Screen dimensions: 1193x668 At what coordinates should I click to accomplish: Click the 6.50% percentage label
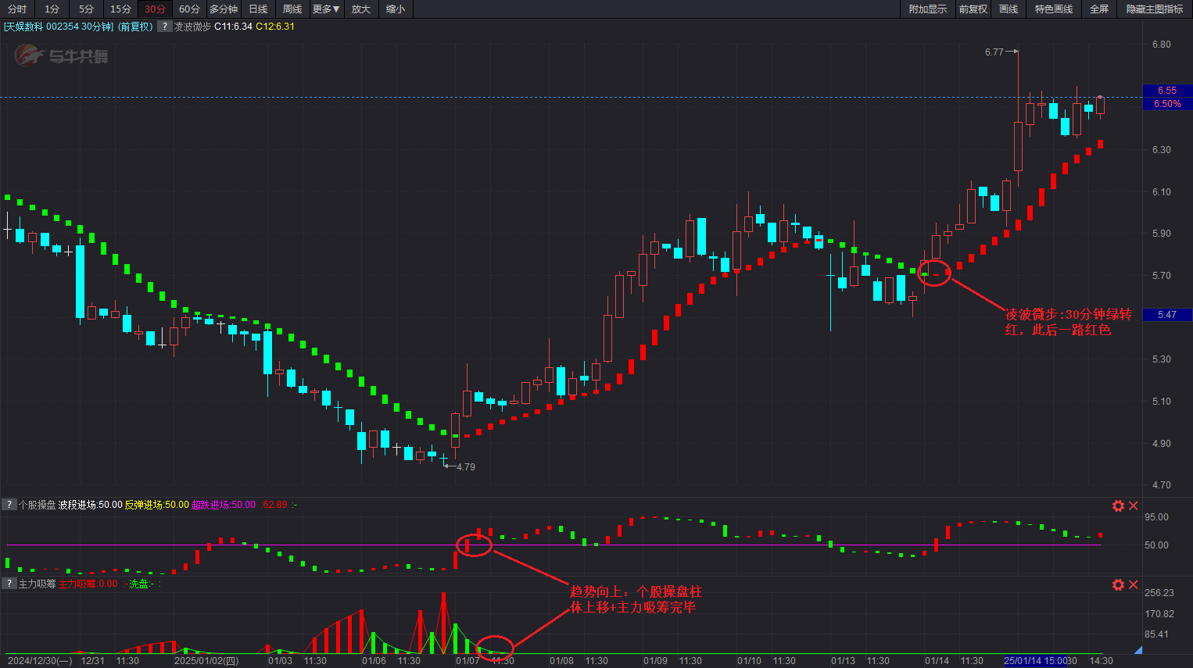[x=1167, y=104]
